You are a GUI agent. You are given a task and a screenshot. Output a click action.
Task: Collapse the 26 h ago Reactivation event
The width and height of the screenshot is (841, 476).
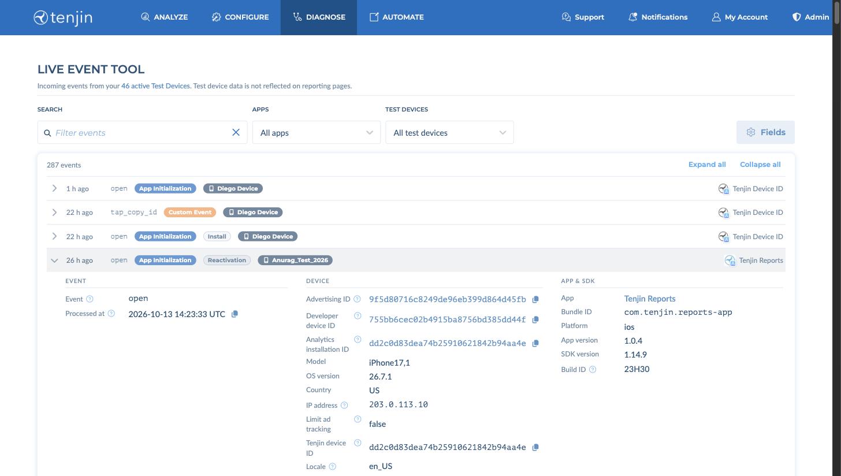click(54, 261)
